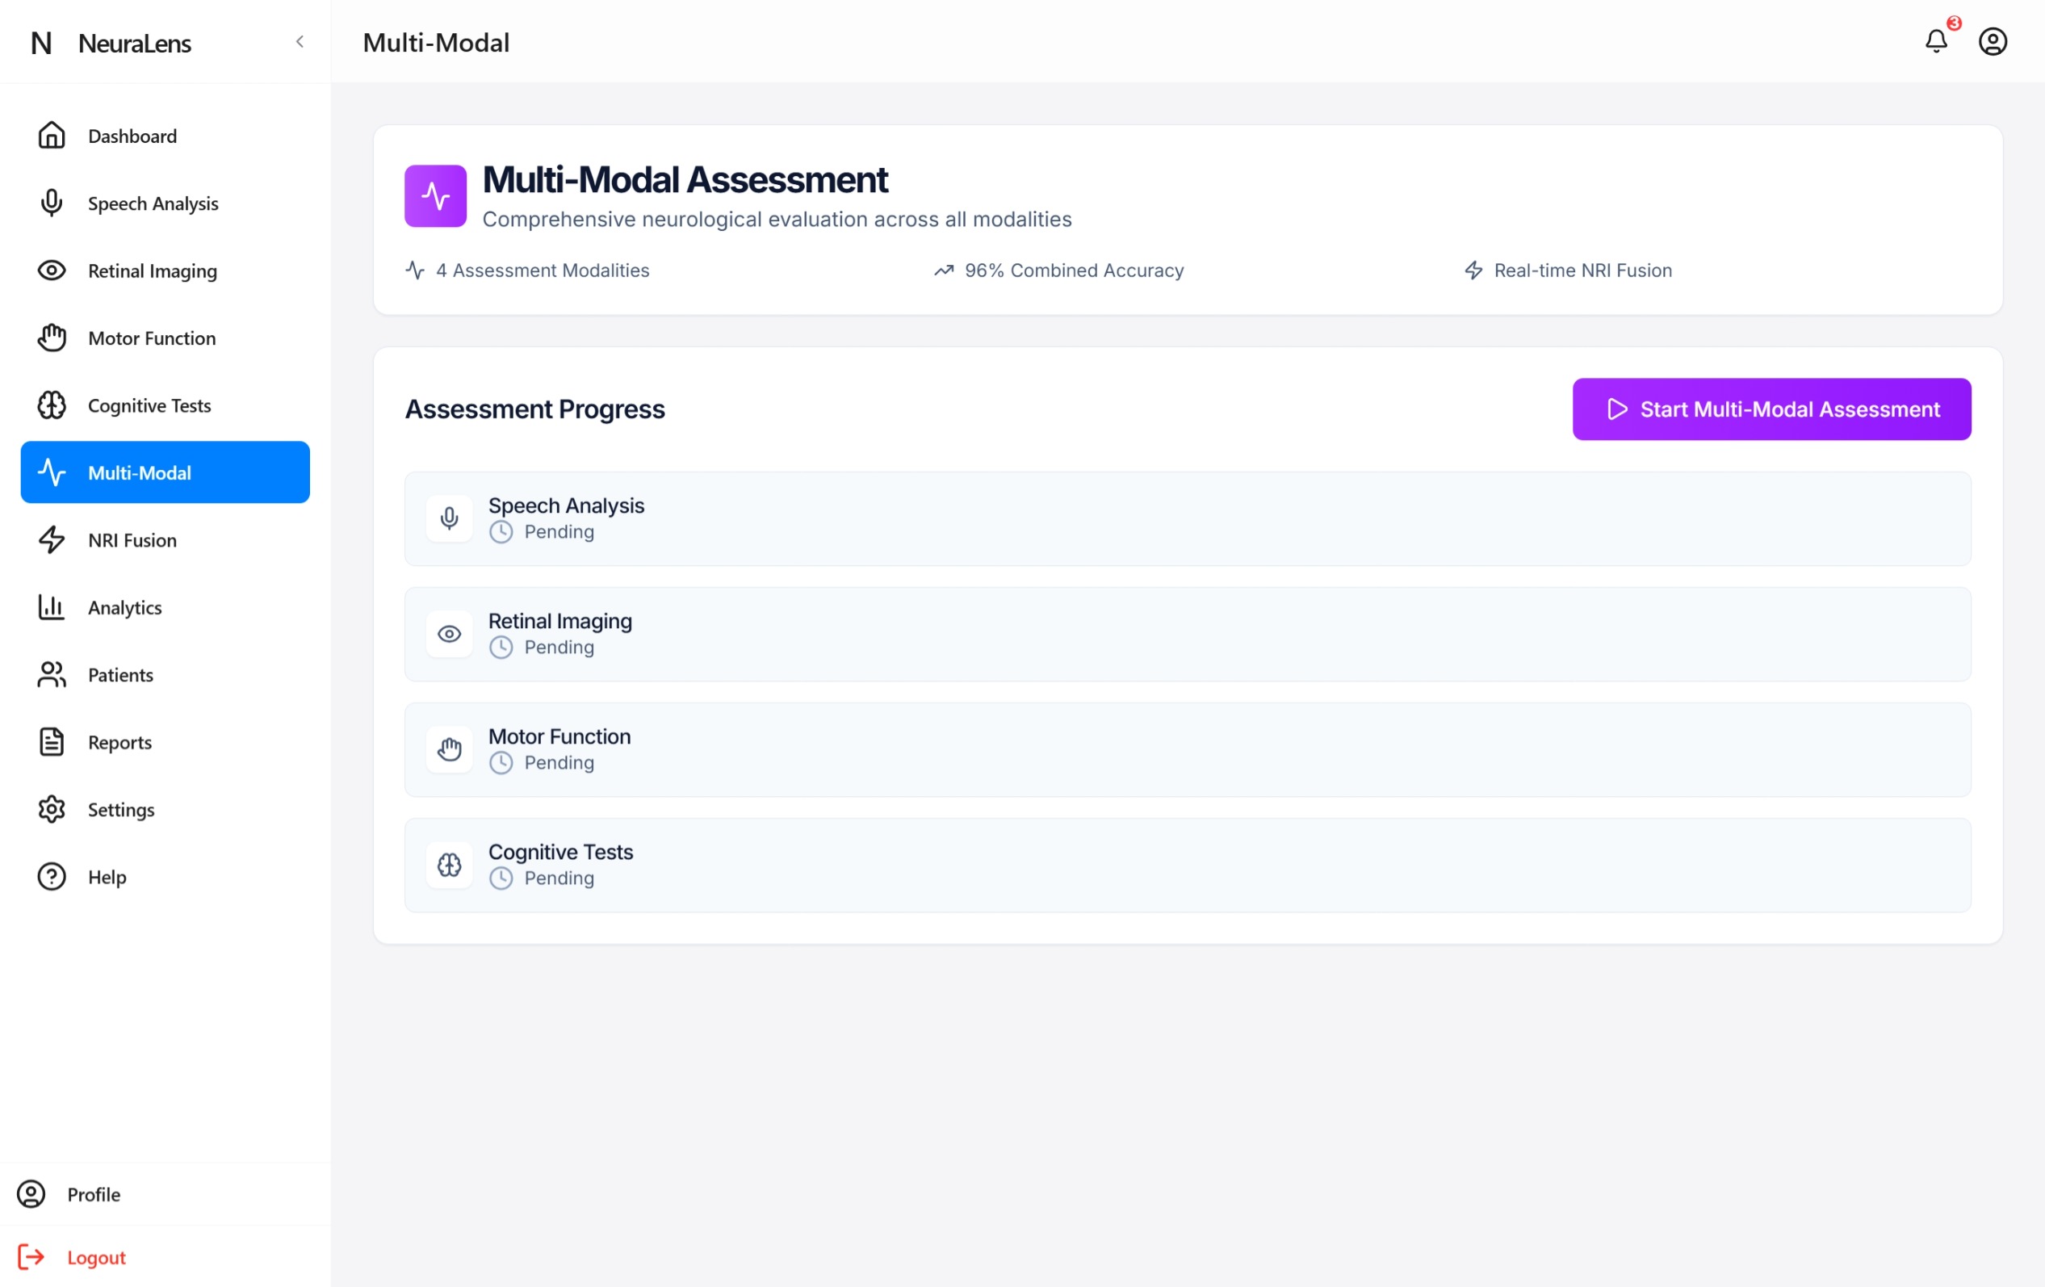Navigate to the Patients page
This screenshot has height=1287, width=2045.
(x=120, y=674)
